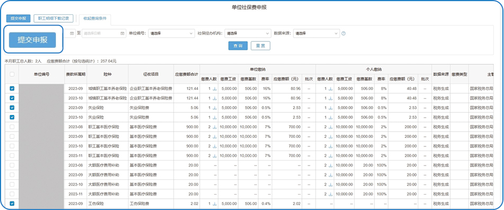Download 个人缴纳 payer list for 2023-11 大额医疗费用补助
504x210 pixels.
[x=331, y=194]
